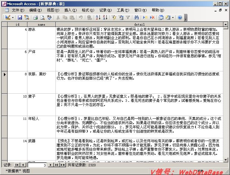This screenshot has width=230, height=175.
Task: Click the Cut scissors icon
Action: click(58, 17)
